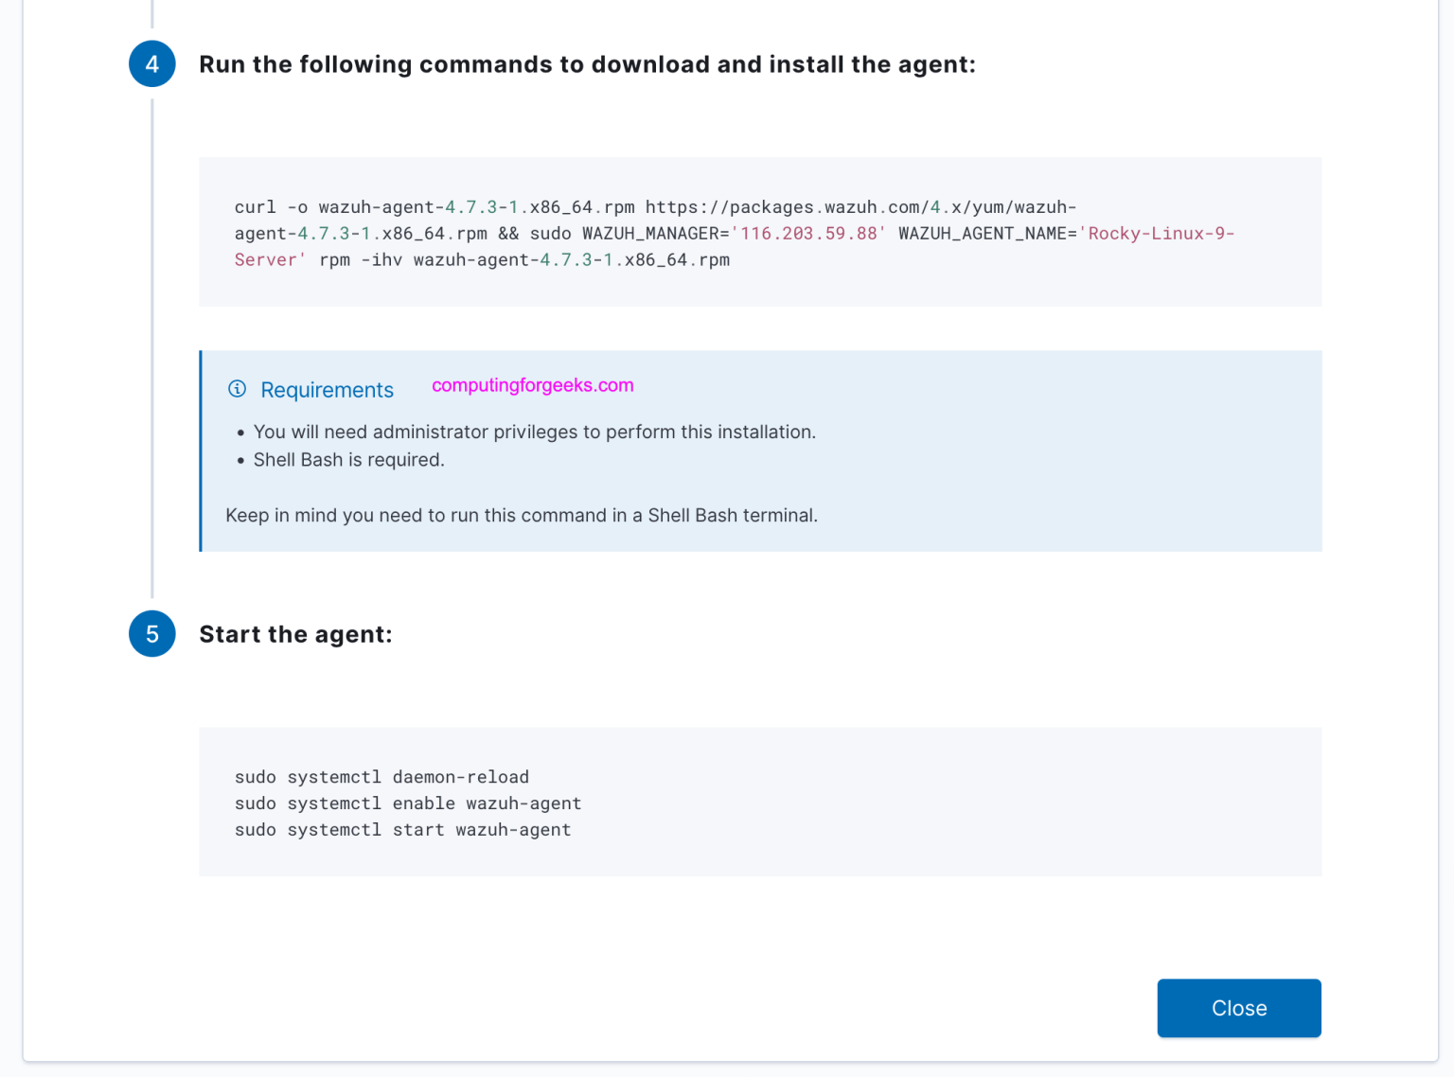The width and height of the screenshot is (1454, 1077).
Task: Click the Shell Bash terminal reminder note
Action: tap(522, 515)
